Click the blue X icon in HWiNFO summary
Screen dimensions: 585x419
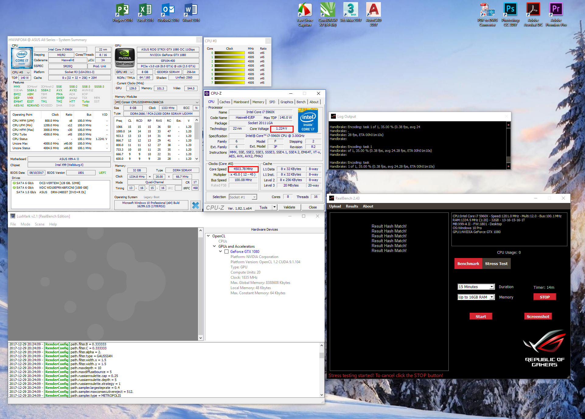[x=195, y=205]
